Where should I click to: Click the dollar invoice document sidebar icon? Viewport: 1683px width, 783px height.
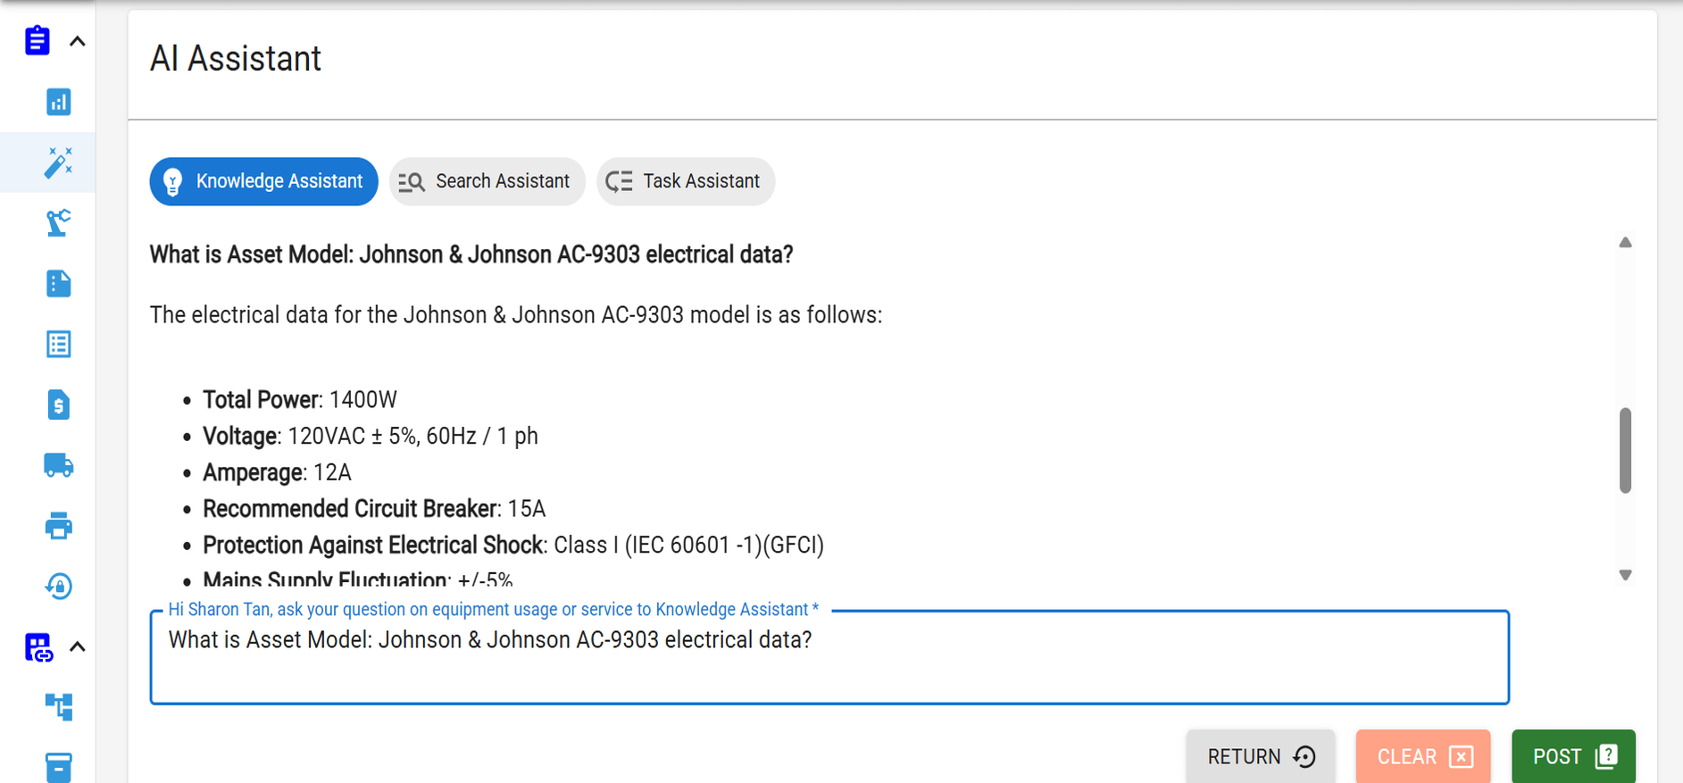tap(59, 405)
